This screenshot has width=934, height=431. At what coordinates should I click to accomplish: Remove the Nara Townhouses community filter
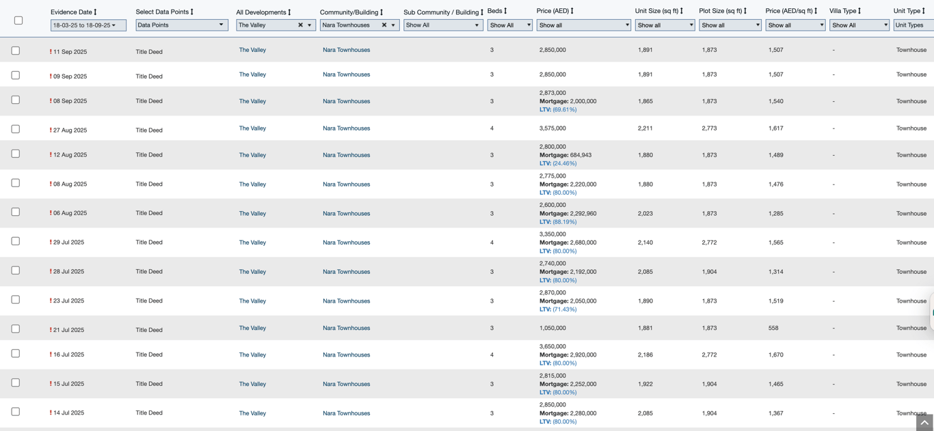[x=384, y=25]
